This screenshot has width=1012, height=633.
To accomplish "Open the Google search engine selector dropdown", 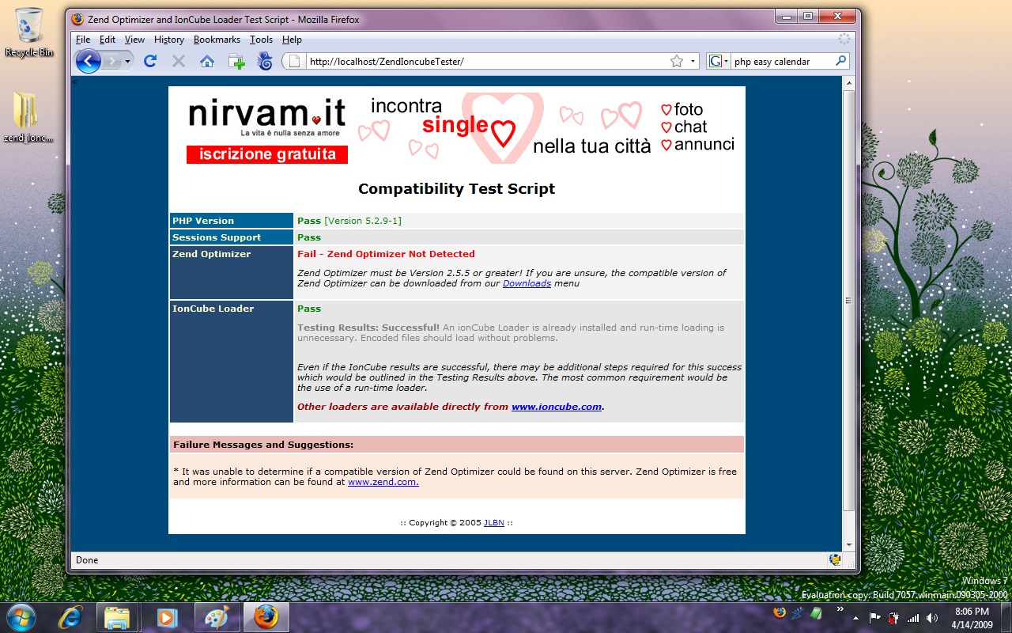I will click(719, 61).
